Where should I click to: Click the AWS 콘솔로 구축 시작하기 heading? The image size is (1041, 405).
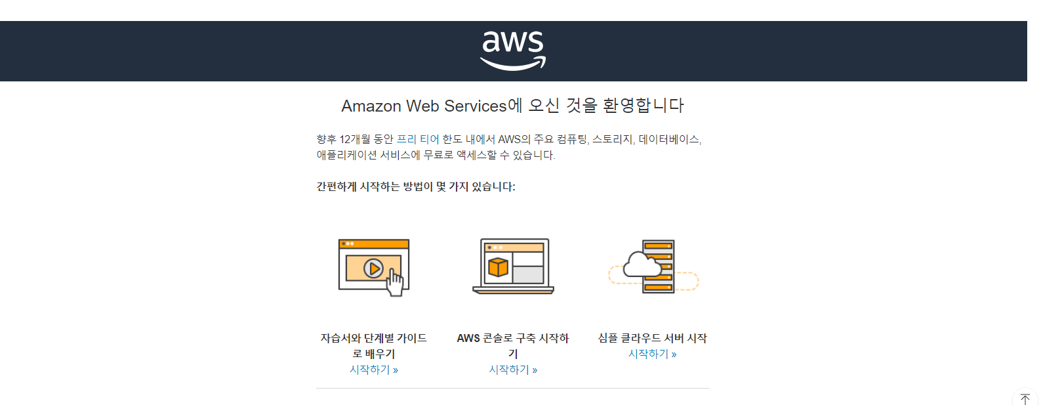pyautogui.click(x=513, y=346)
